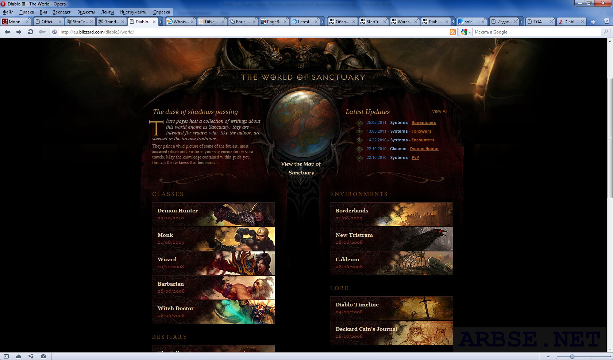
Task: Open zoom menu arrow in status bar
Action: pos(548,356)
